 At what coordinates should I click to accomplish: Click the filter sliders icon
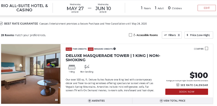click(x=165, y=35)
